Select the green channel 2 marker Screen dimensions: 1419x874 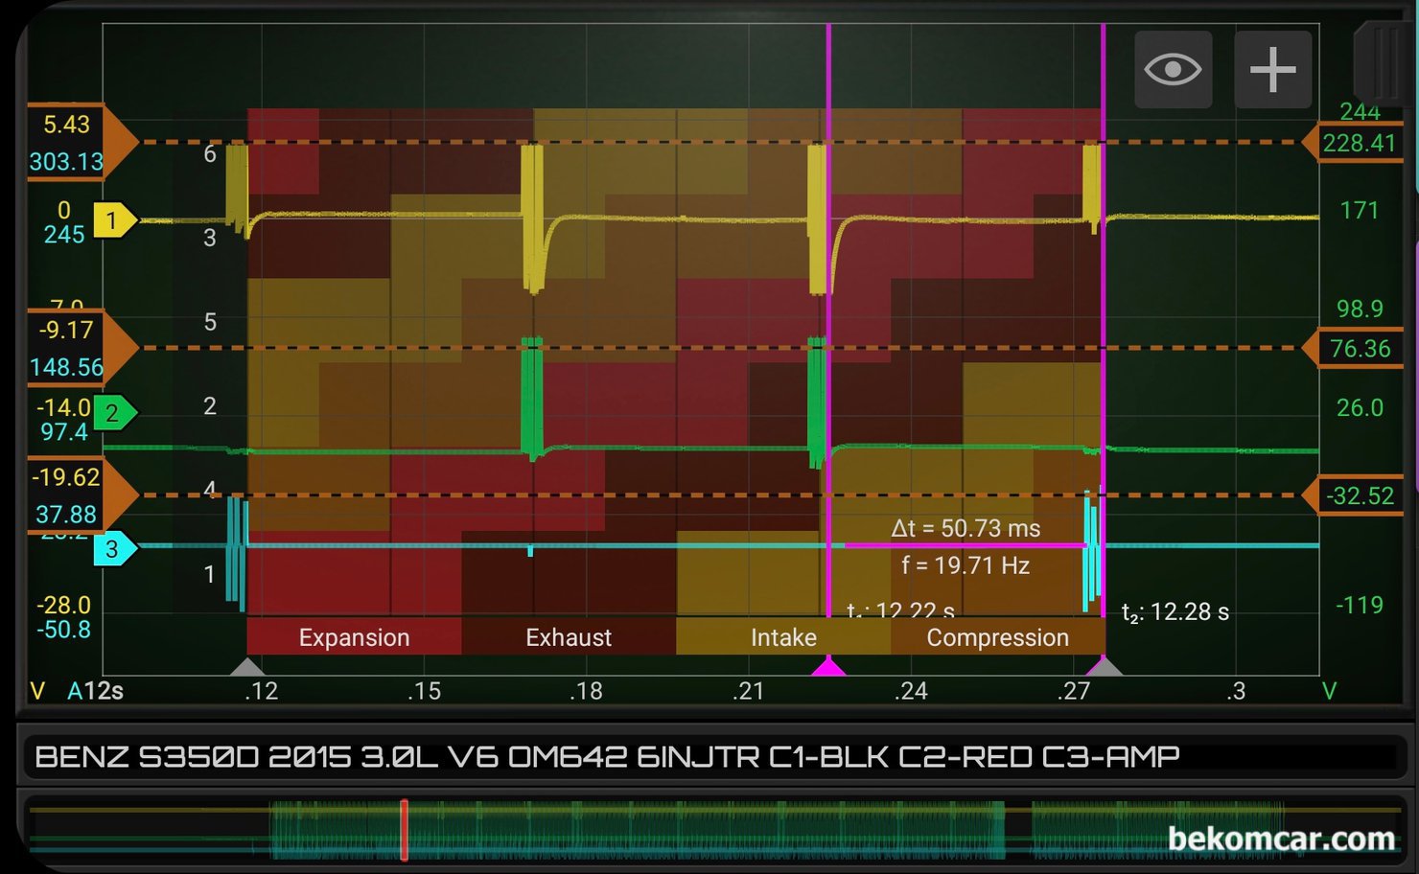(x=115, y=413)
